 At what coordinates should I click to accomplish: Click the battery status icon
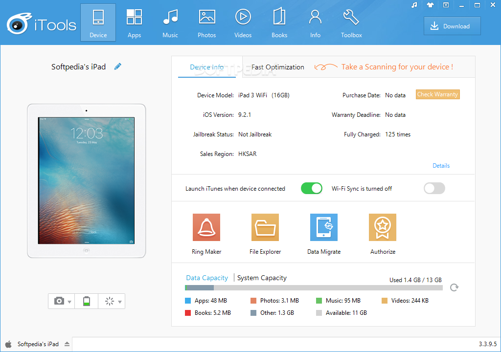pyautogui.click(x=87, y=301)
